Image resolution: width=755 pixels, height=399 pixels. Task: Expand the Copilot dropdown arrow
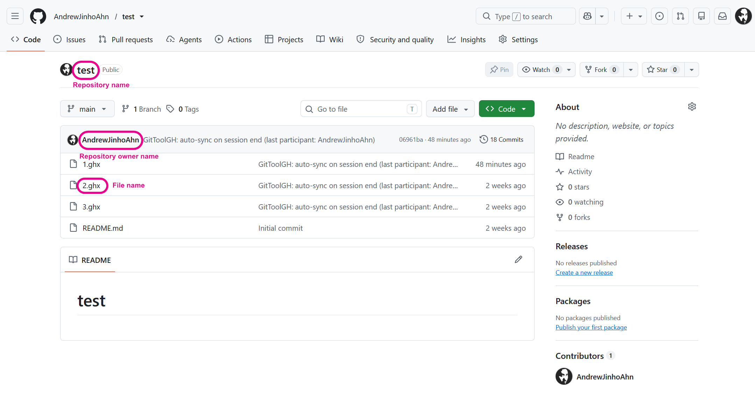[602, 16]
